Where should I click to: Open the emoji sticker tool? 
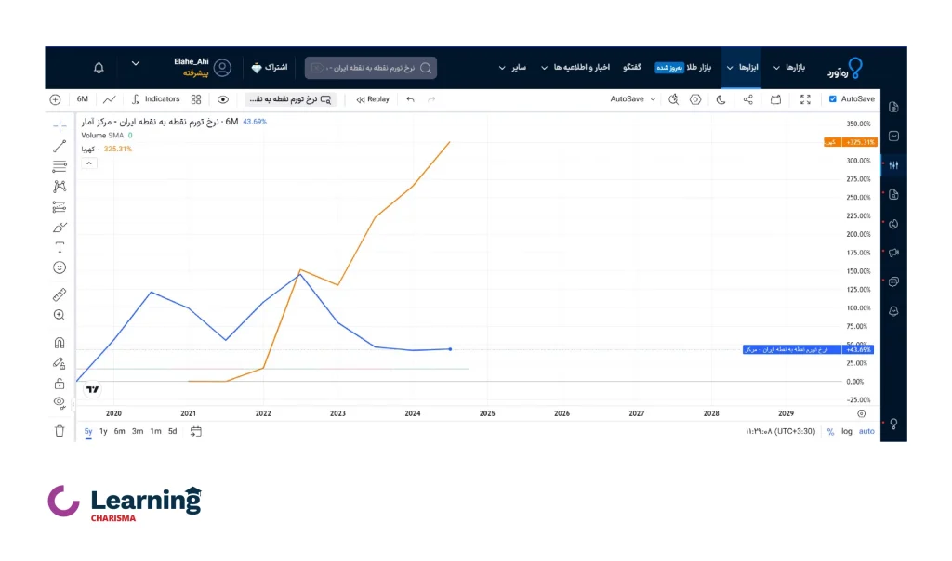[59, 267]
